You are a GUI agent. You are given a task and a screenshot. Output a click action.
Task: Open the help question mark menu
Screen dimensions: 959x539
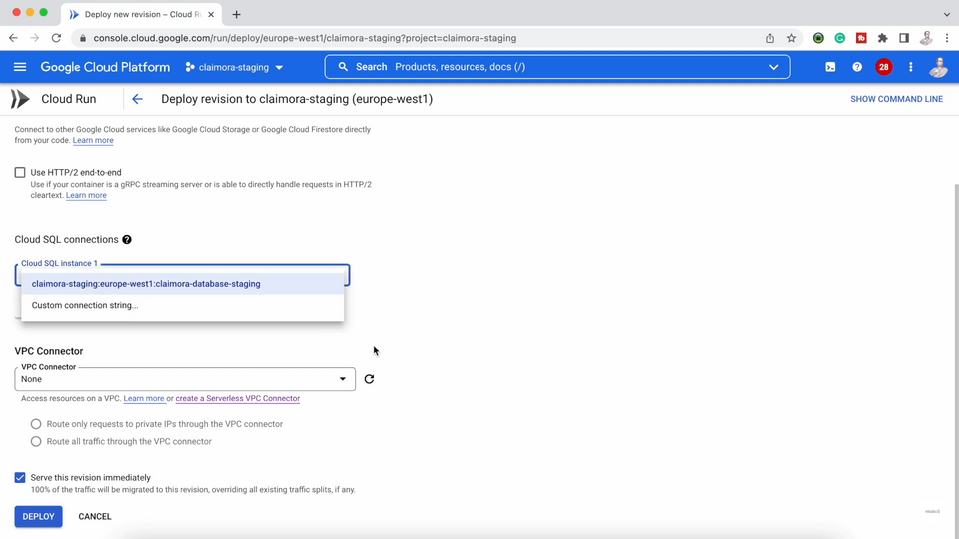coord(857,67)
